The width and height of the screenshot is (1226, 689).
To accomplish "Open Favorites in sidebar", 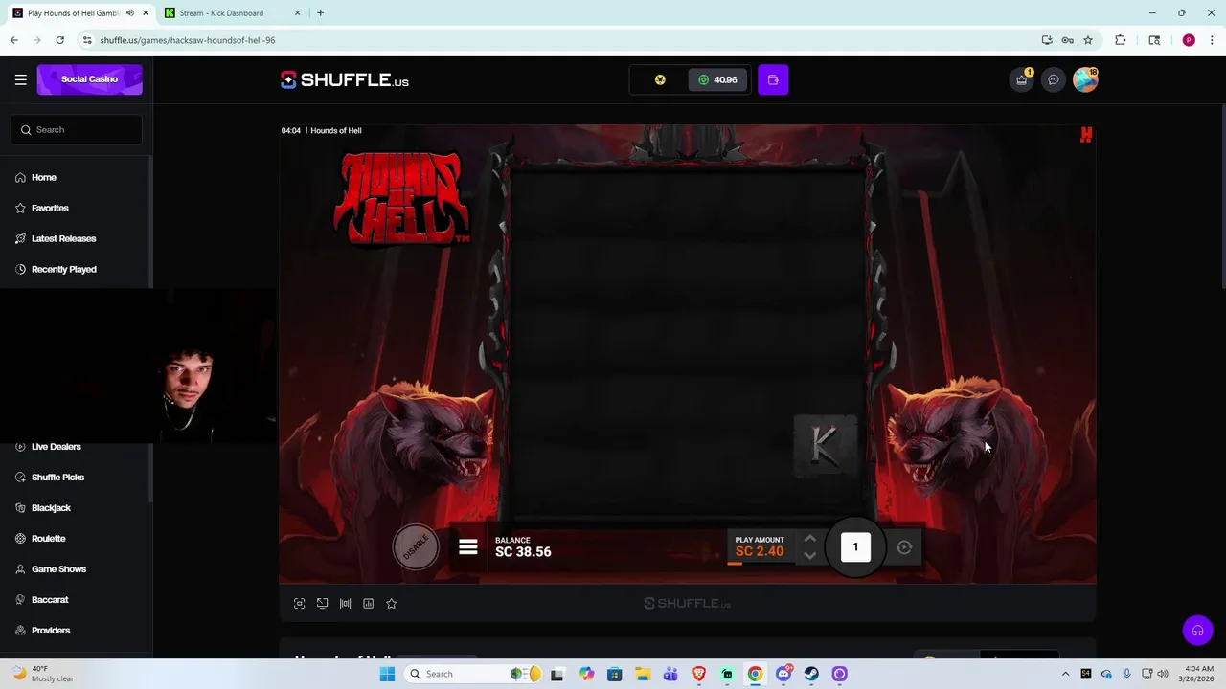I will tap(50, 208).
